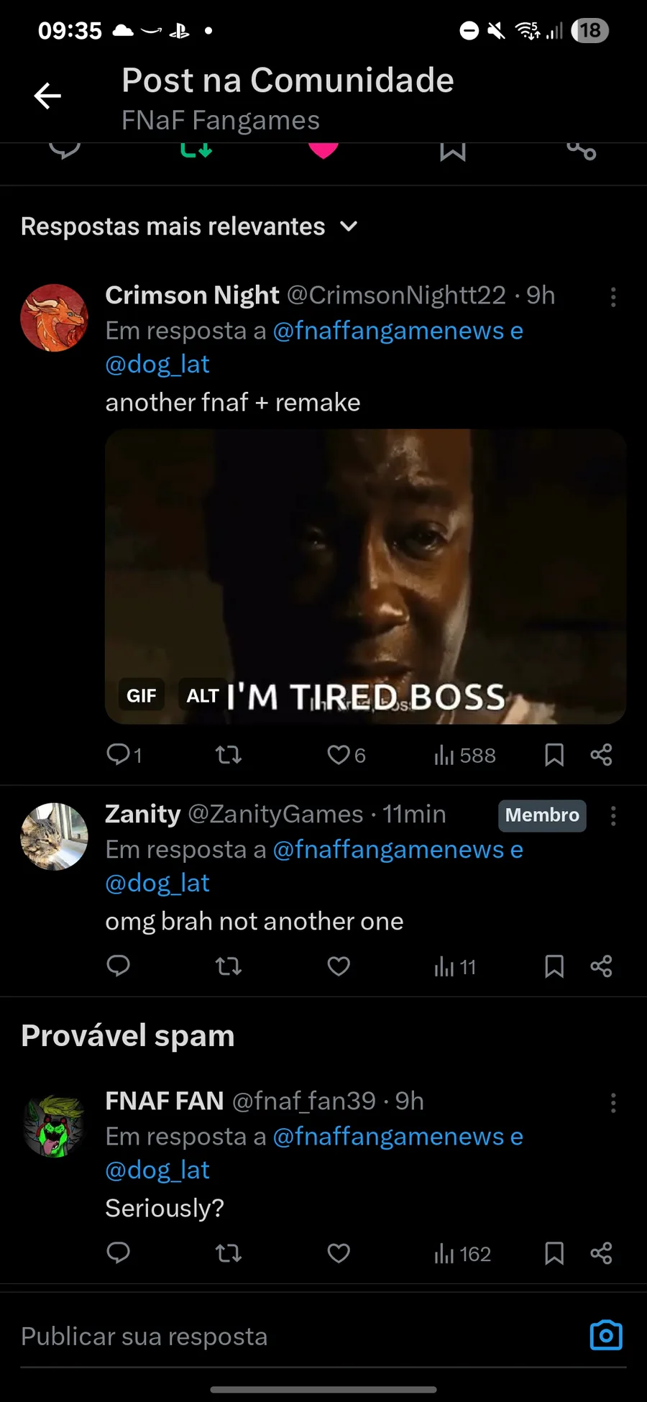This screenshot has width=647, height=1402.
Task: Open more options on Crimson Night's reply
Action: click(x=613, y=297)
